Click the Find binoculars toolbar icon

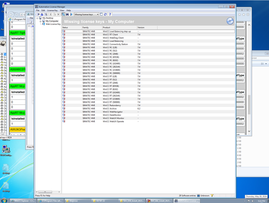tap(67, 14)
